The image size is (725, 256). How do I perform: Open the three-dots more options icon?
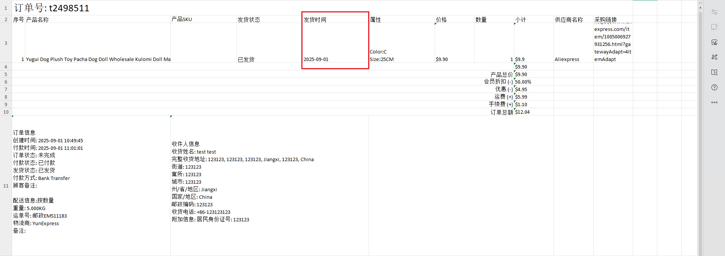coord(714,102)
